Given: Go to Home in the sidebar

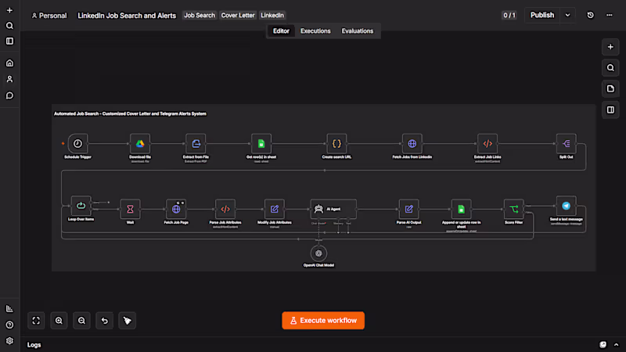Looking at the screenshot, I should click(9, 63).
